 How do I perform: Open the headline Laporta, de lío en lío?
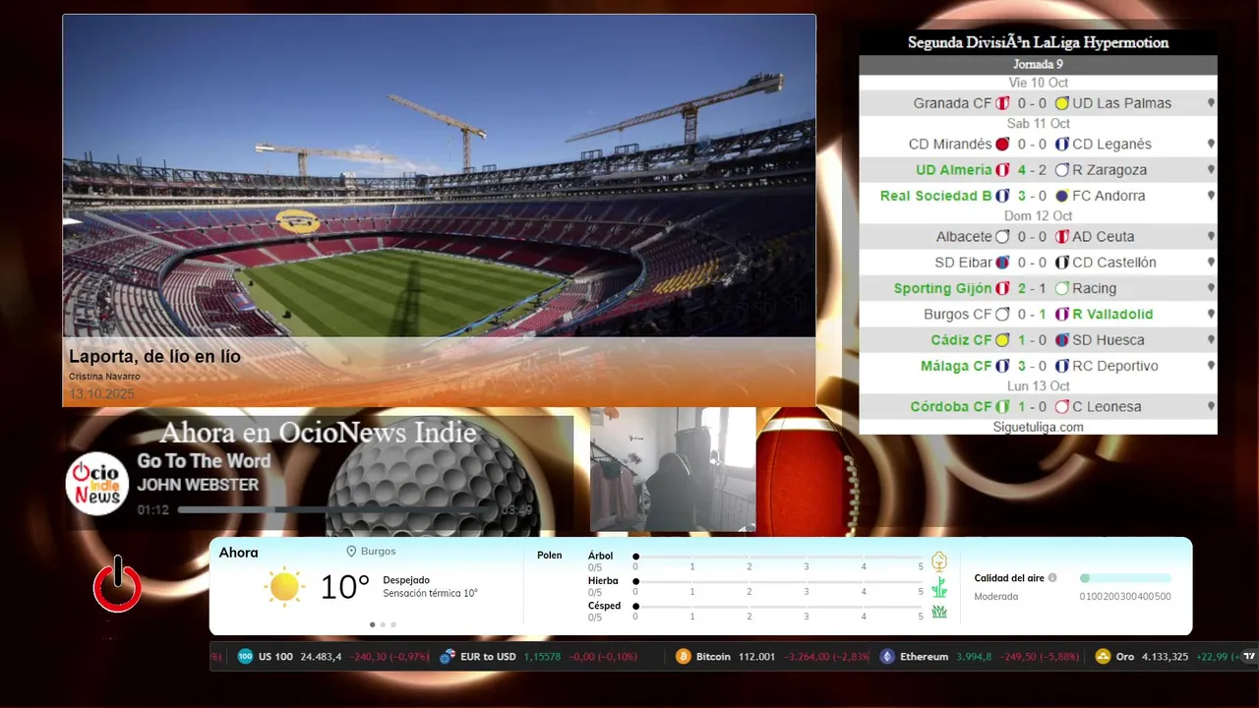point(154,357)
